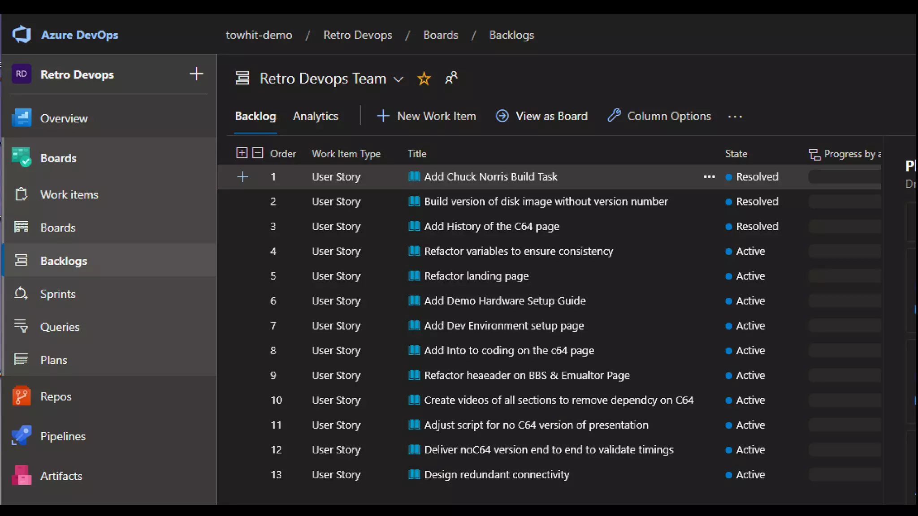Open Pipelines from the sidebar

63,436
